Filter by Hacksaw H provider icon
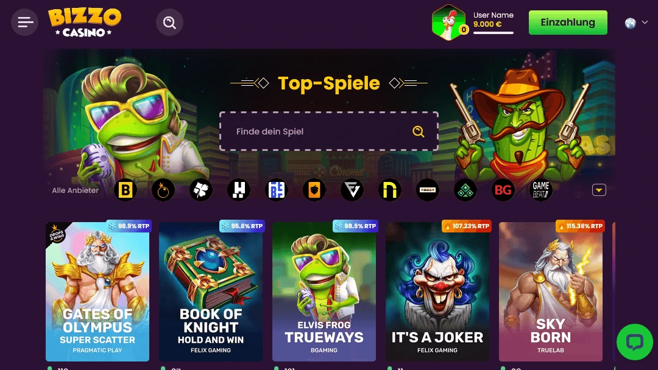Viewport: 658px width, 370px height. point(239,190)
